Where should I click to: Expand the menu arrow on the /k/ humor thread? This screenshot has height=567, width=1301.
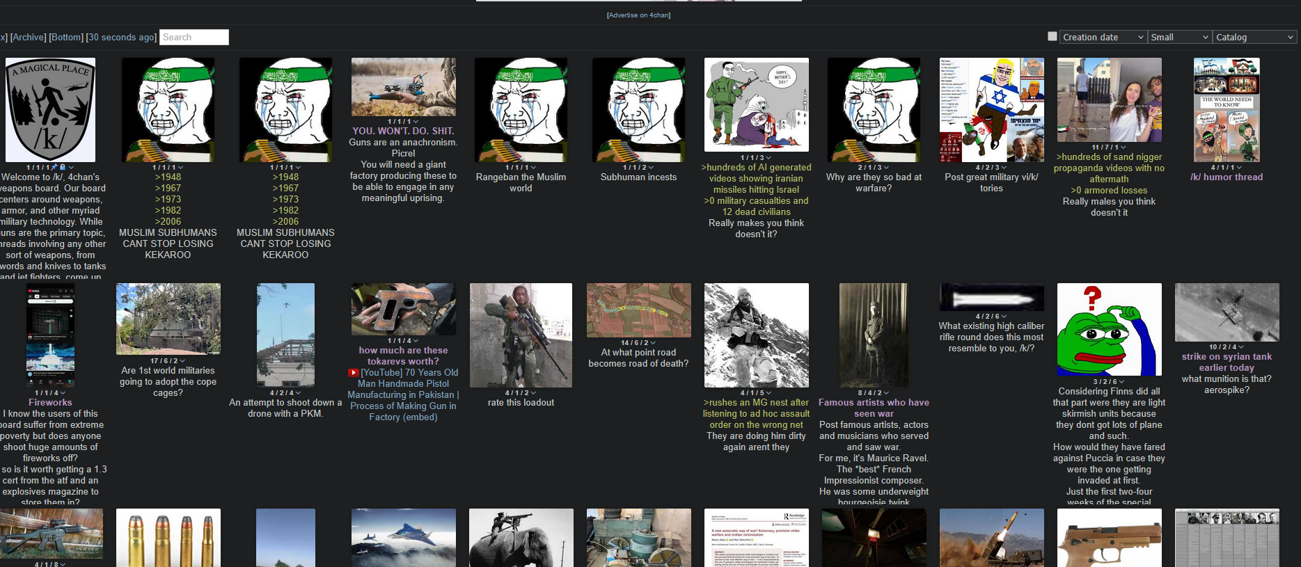pos(1240,168)
